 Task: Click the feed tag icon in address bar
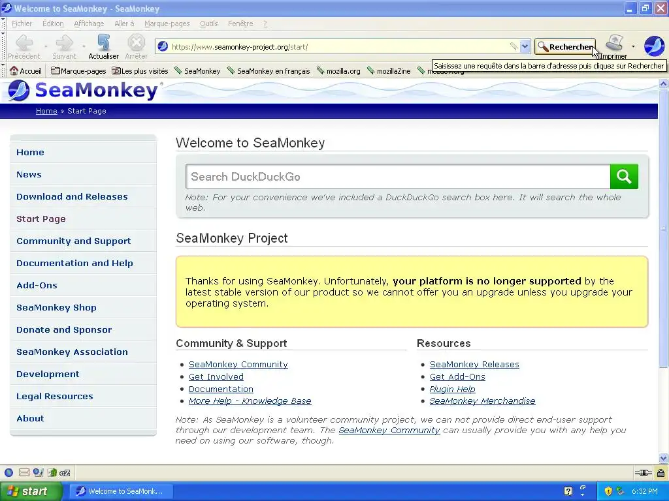[514, 46]
